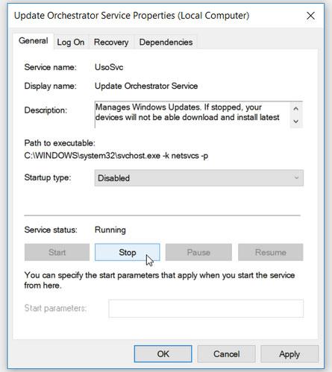
Task: Switch to the General tab
Action: coord(34,41)
